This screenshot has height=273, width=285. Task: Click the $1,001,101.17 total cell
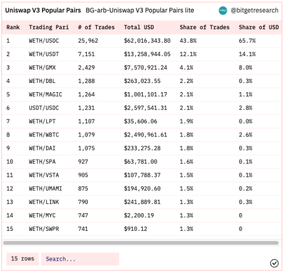[146, 94]
